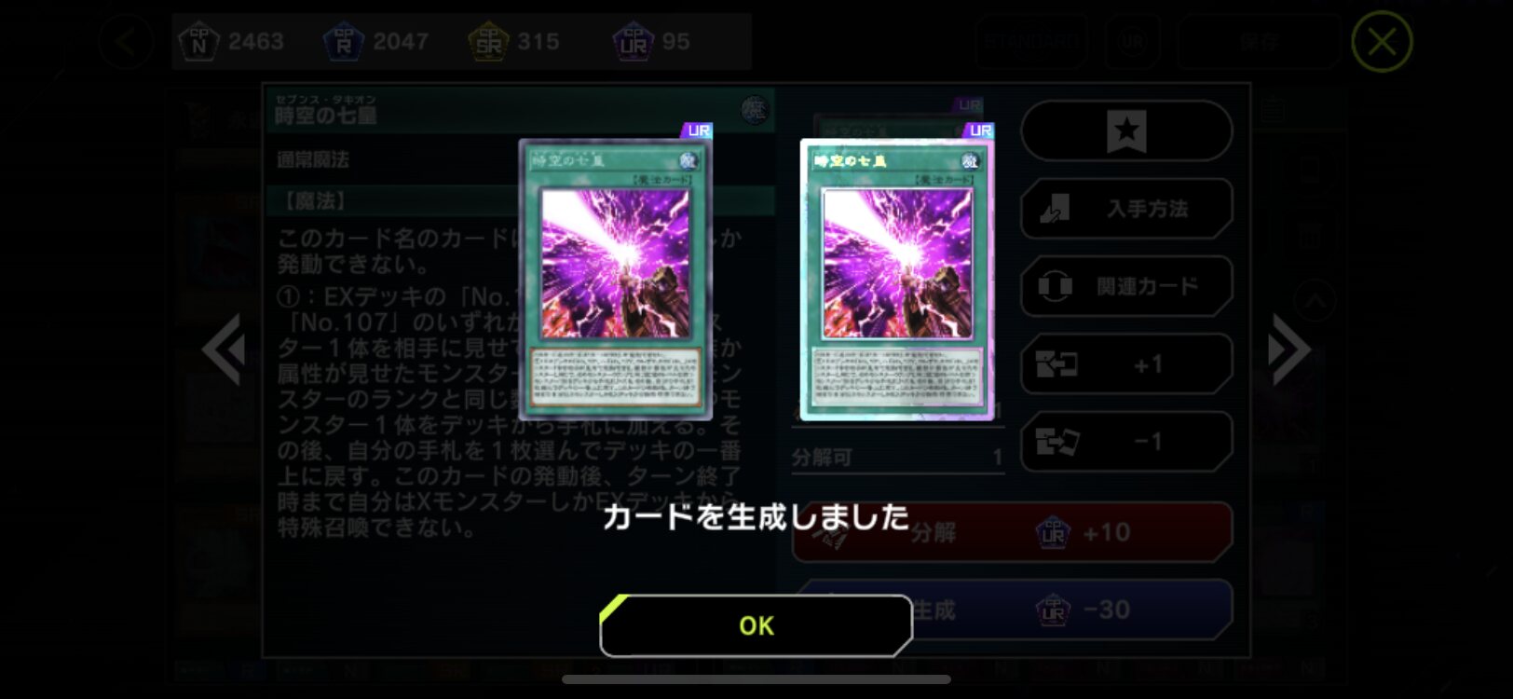Show next card with right double chevron

point(1290,349)
